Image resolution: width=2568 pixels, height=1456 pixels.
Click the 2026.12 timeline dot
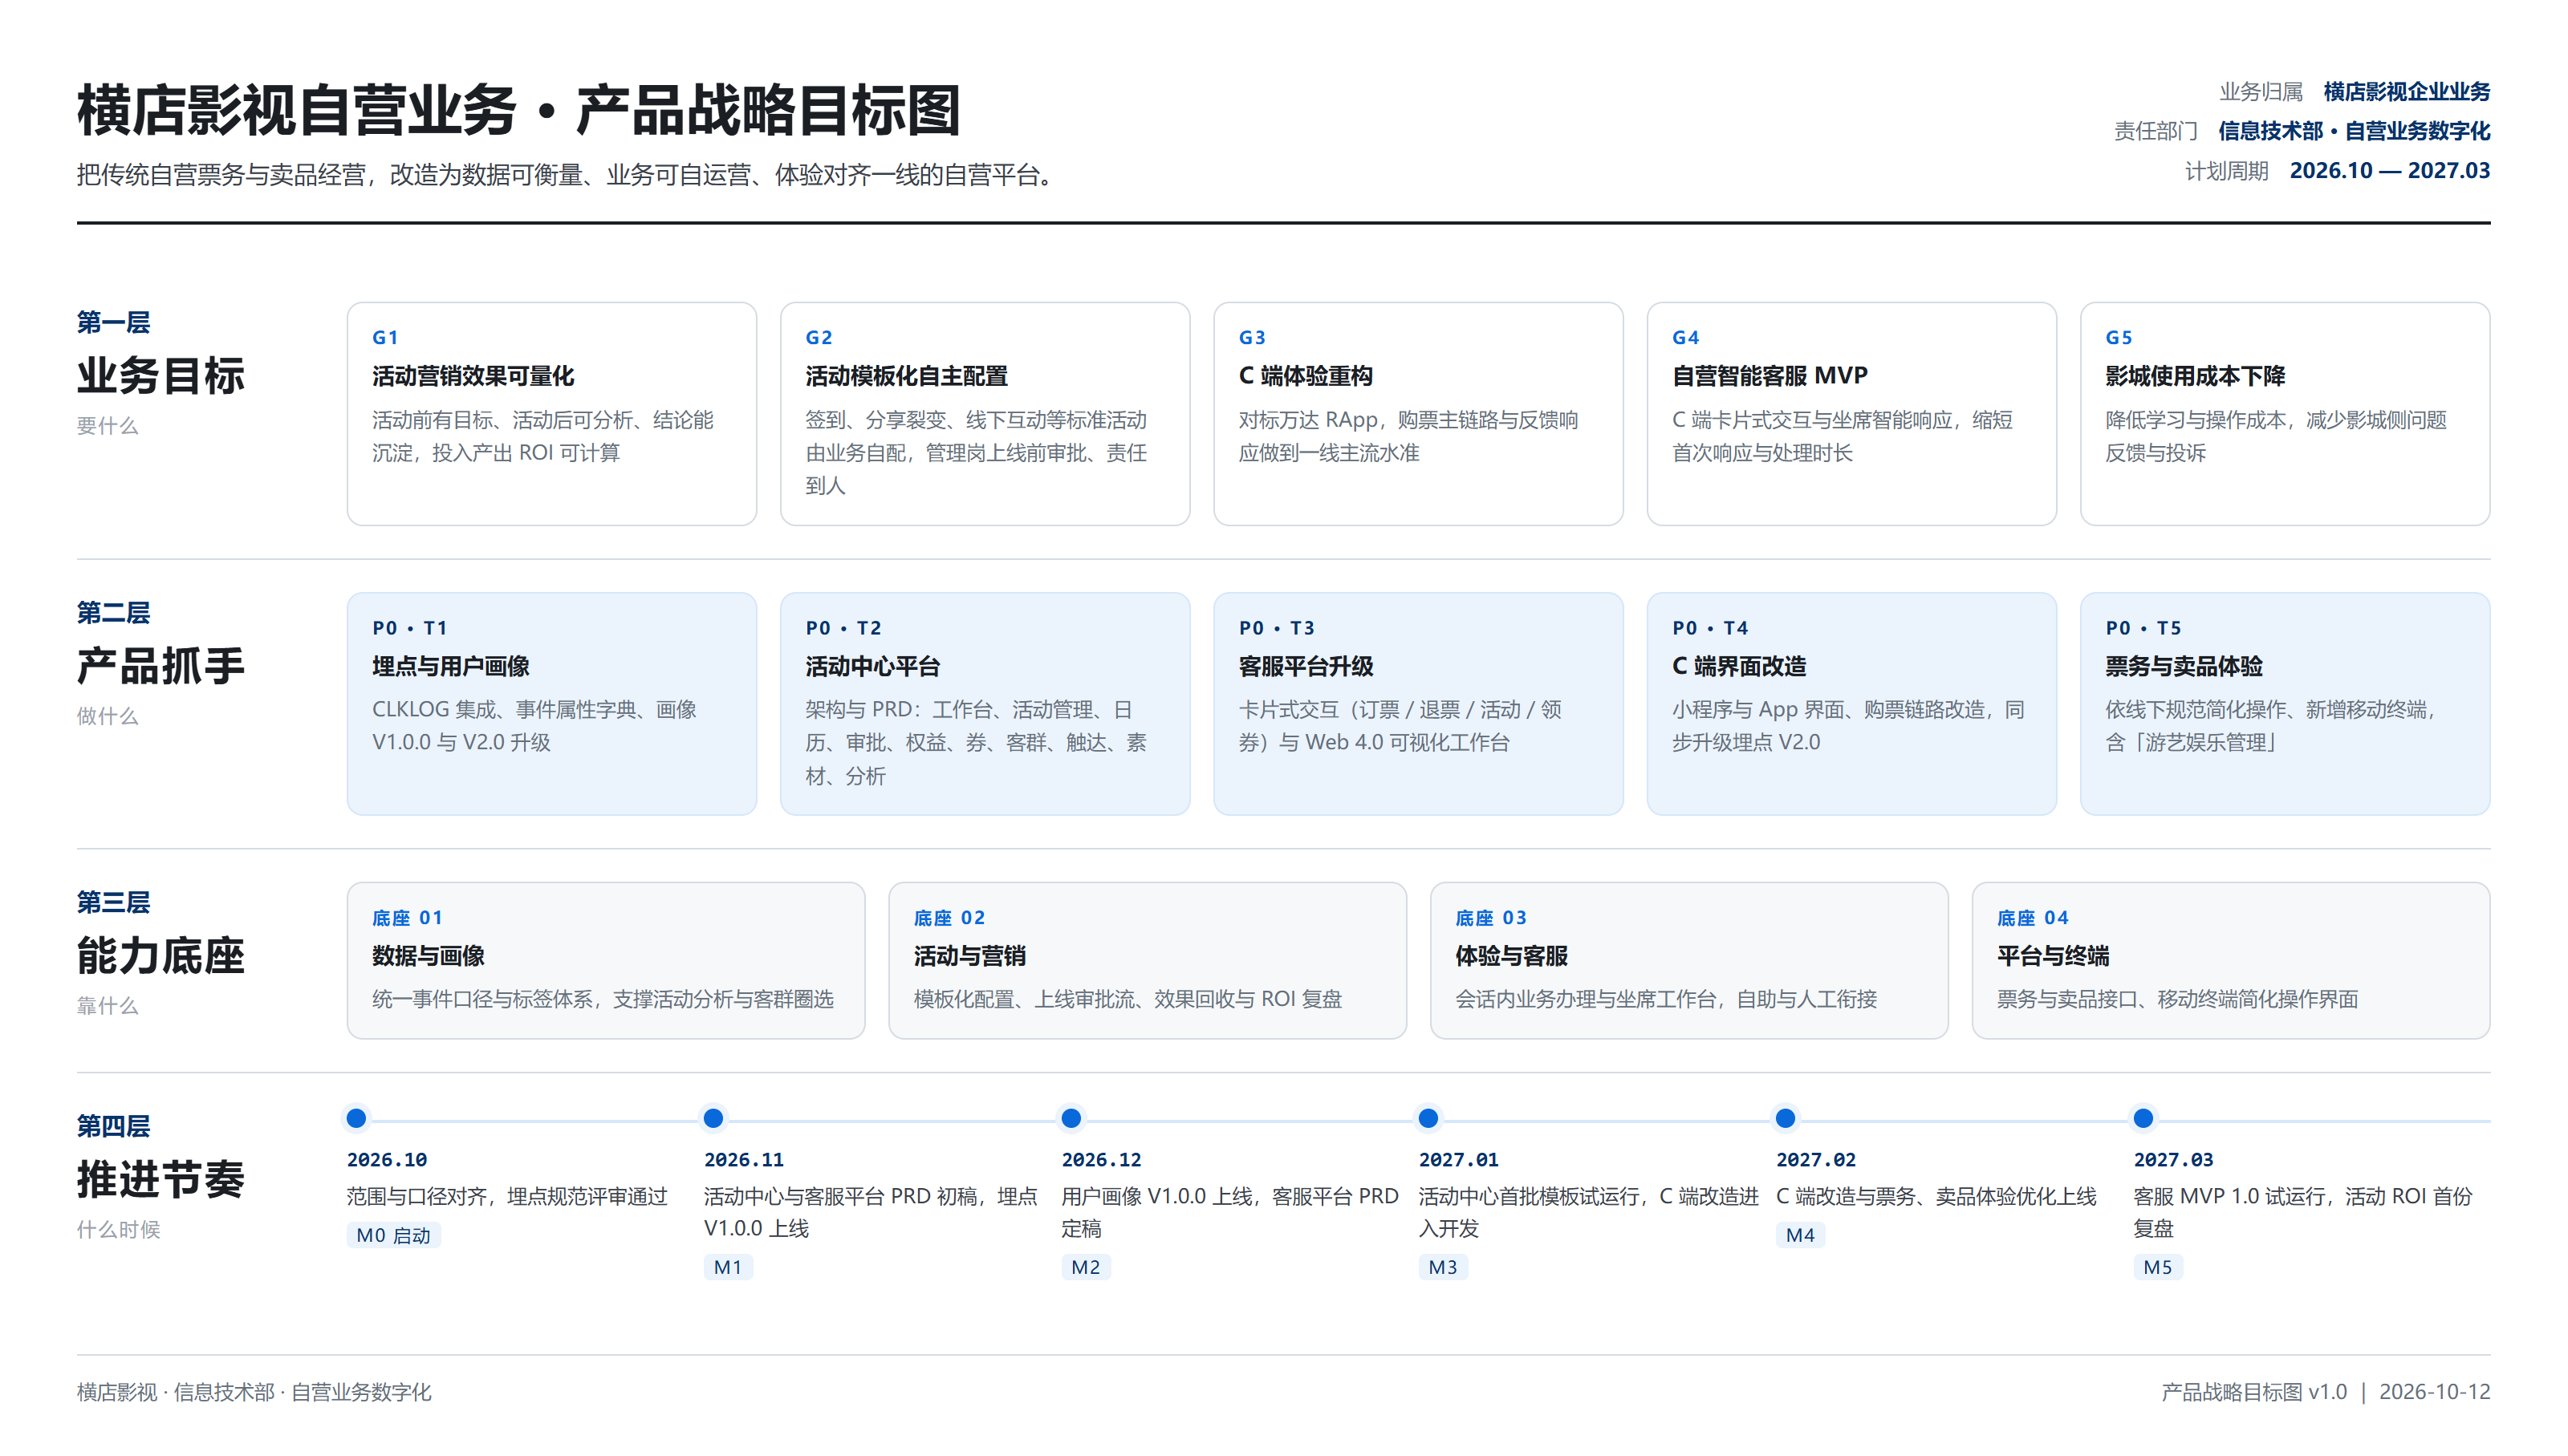1071,1118
